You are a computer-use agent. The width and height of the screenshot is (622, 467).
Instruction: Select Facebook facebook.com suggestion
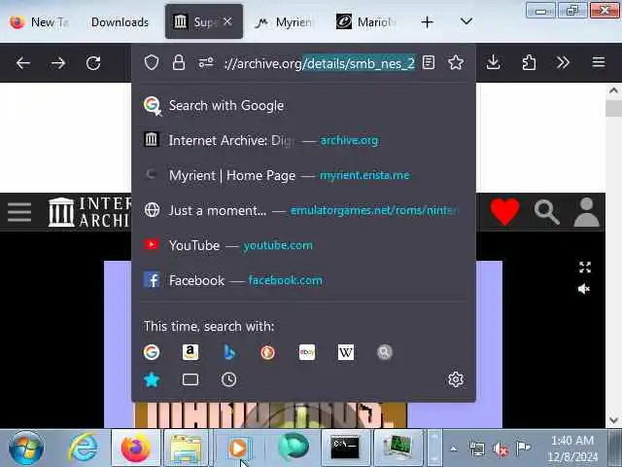tap(303, 280)
